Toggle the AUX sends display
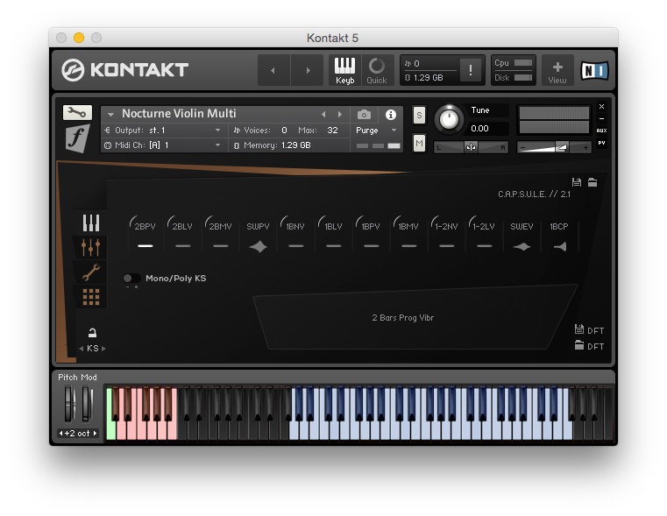The width and height of the screenshot is (667, 516). click(x=601, y=131)
